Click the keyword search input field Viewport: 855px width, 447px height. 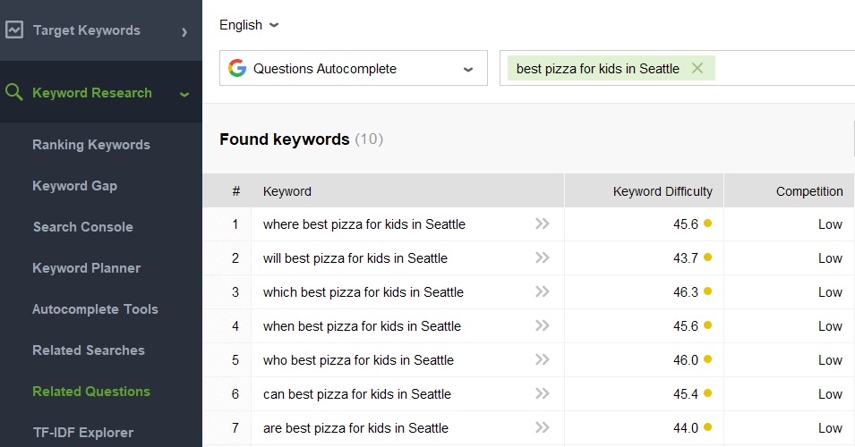(779, 68)
